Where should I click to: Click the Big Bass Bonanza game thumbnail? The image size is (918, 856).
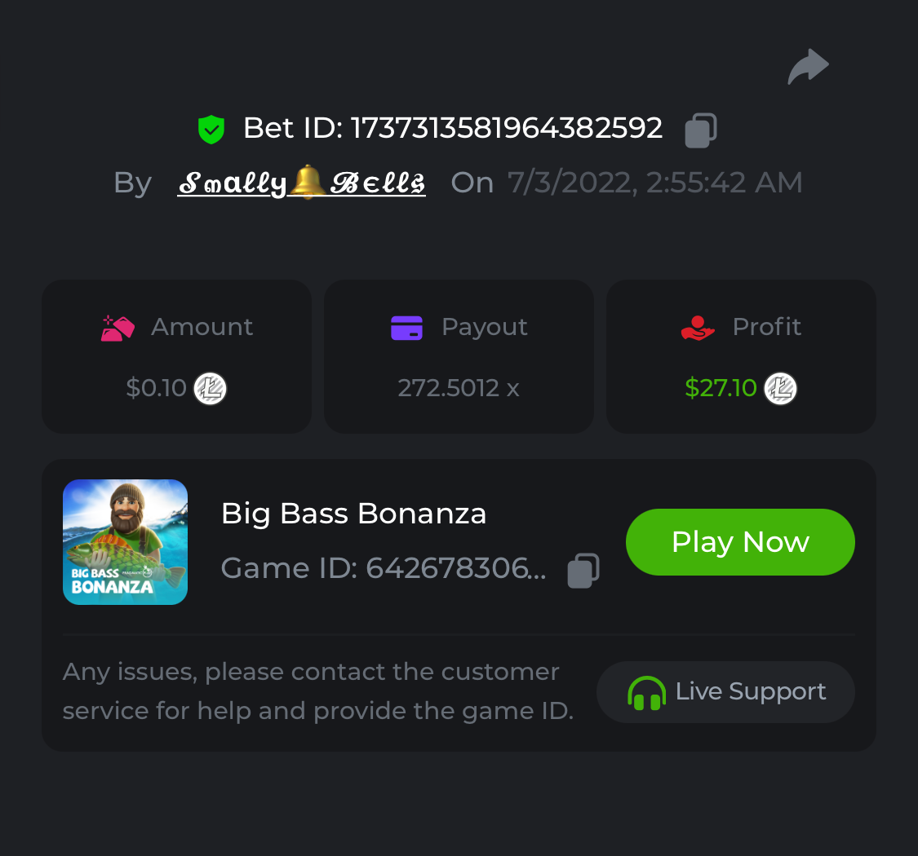click(x=125, y=542)
